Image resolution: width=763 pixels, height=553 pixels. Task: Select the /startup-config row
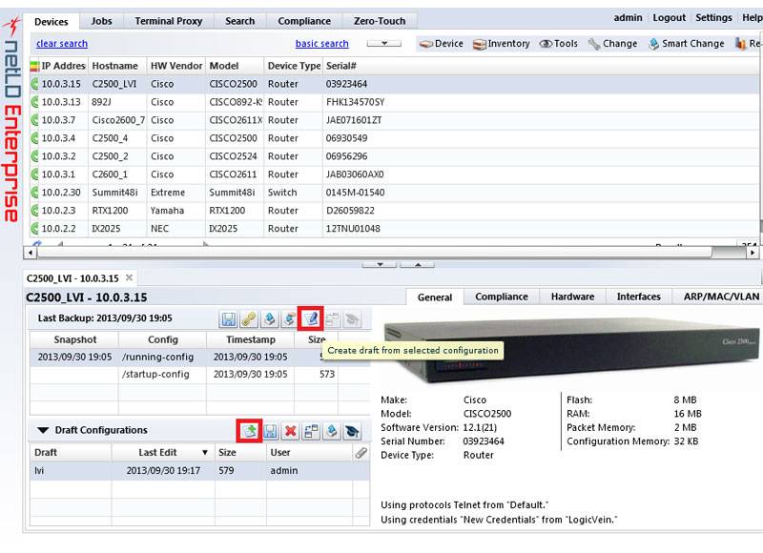[157, 375]
